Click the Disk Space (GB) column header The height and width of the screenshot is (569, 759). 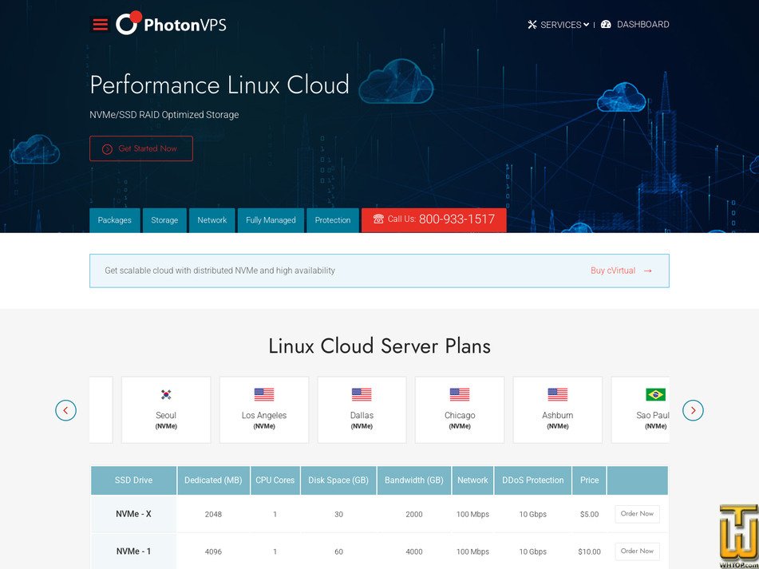tap(338, 480)
